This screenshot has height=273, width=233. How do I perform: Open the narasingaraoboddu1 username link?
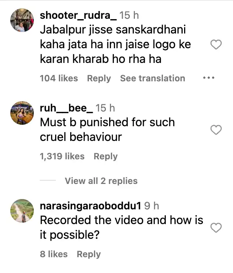click(x=90, y=206)
